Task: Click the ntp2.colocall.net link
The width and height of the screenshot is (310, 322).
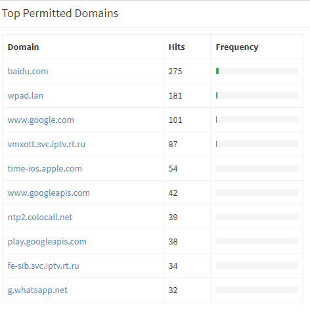Action: click(40, 217)
